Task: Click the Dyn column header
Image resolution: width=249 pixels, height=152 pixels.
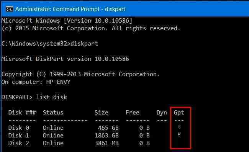Action: [162, 113]
